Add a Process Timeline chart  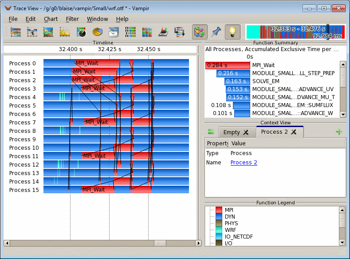pos(32,32)
